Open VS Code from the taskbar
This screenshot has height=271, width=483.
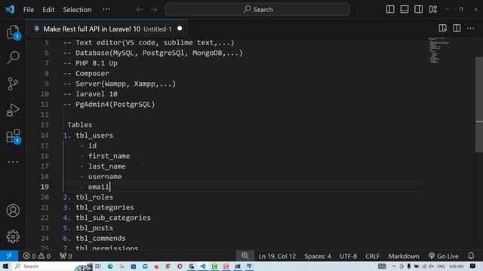203,266
